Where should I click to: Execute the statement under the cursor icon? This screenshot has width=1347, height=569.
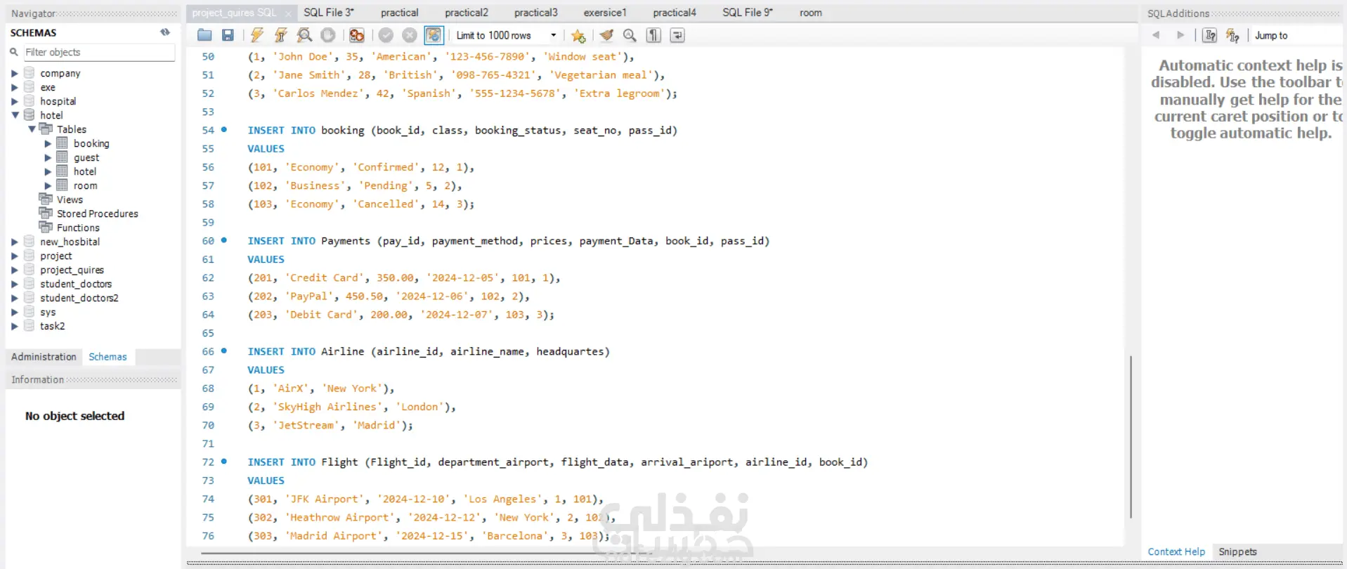281,35
